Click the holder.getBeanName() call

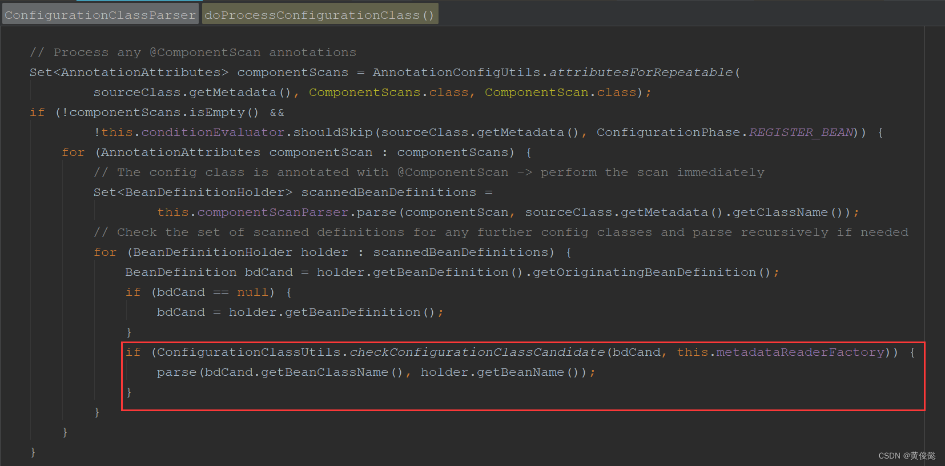(x=500, y=372)
